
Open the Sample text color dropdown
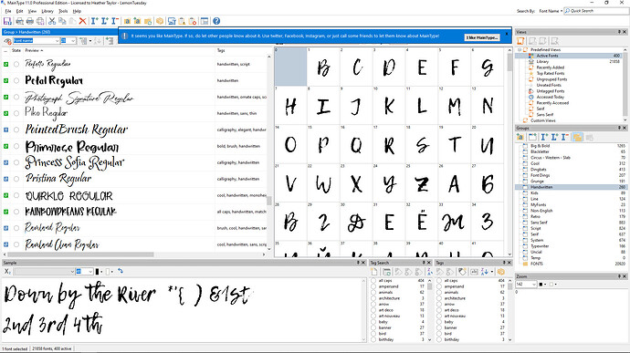click(102, 272)
